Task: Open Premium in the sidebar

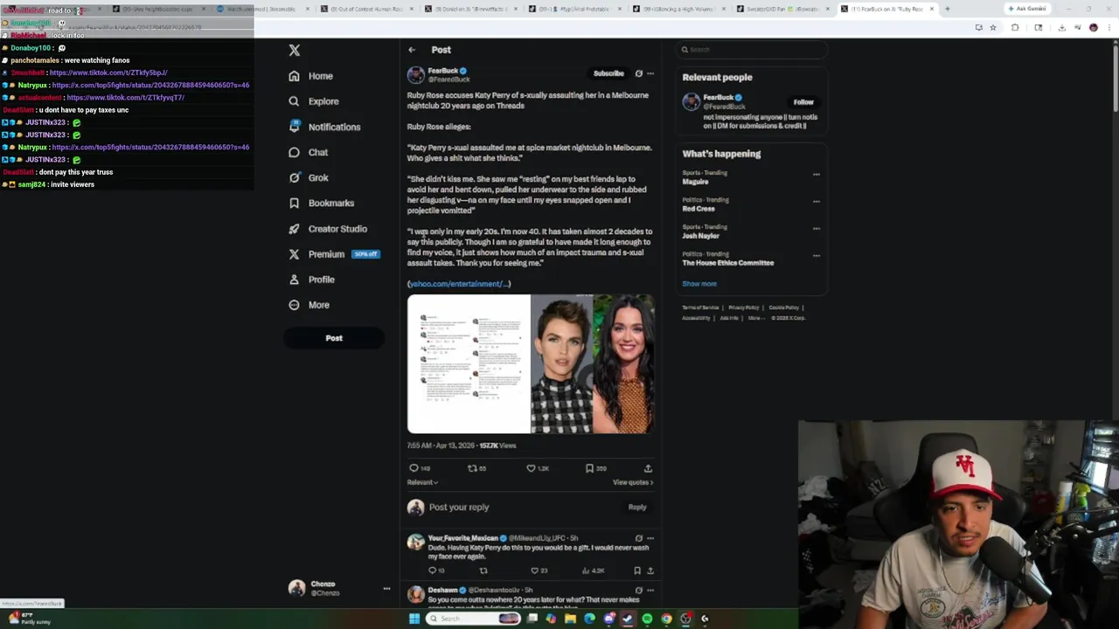Action: coord(333,254)
